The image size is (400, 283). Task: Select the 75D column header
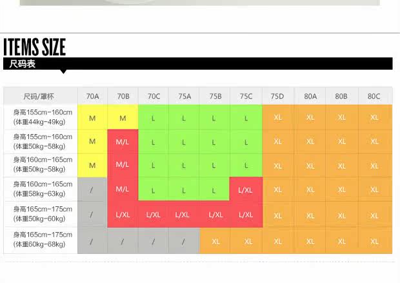coord(277,97)
